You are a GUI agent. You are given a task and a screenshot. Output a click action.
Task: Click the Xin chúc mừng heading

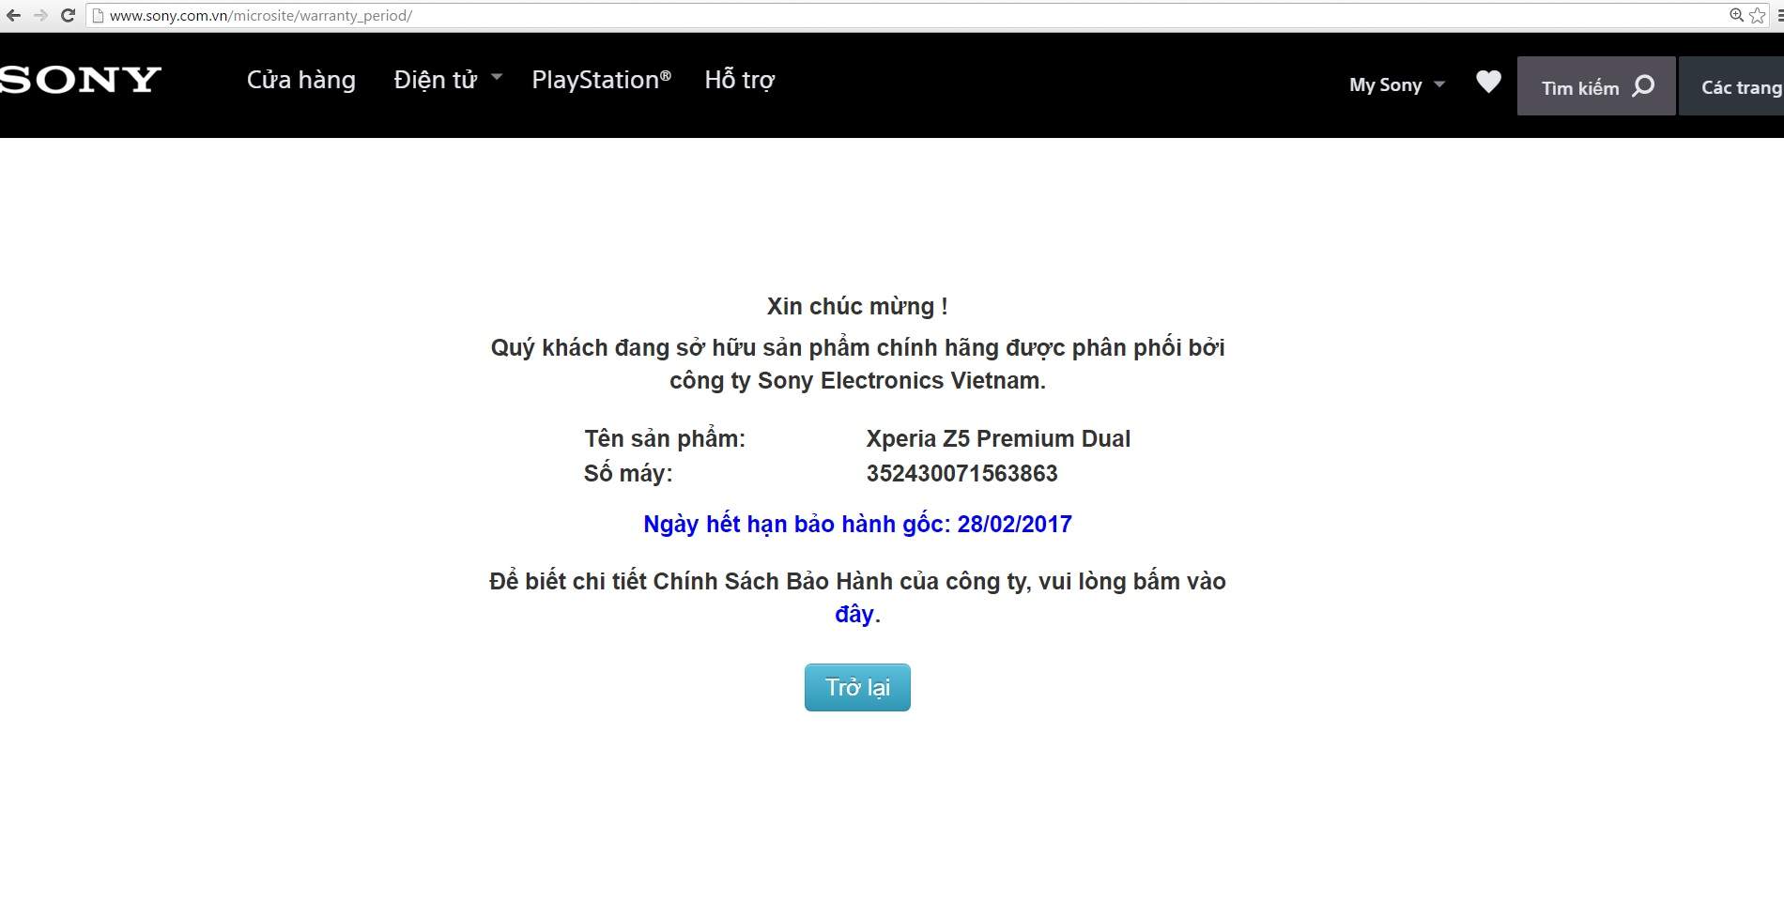click(857, 306)
